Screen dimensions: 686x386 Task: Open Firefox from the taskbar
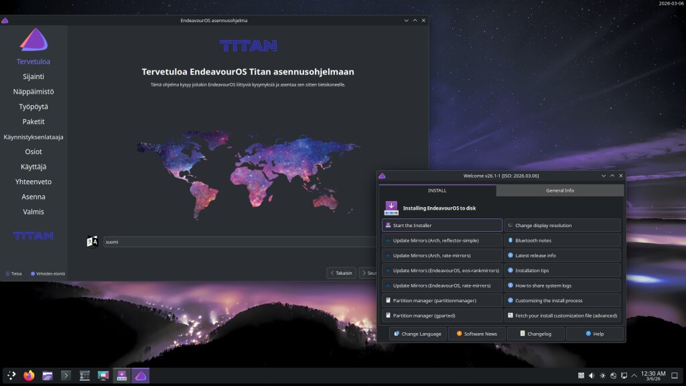pos(29,375)
